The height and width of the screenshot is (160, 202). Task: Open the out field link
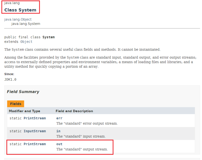click(x=59, y=144)
